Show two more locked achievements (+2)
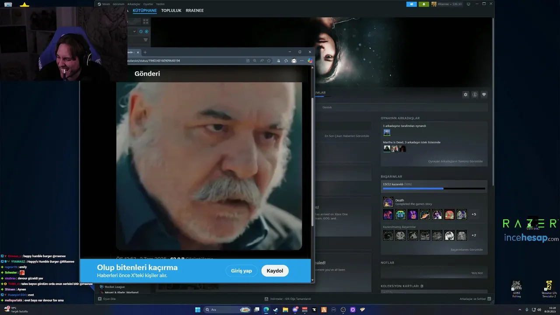 point(474,235)
